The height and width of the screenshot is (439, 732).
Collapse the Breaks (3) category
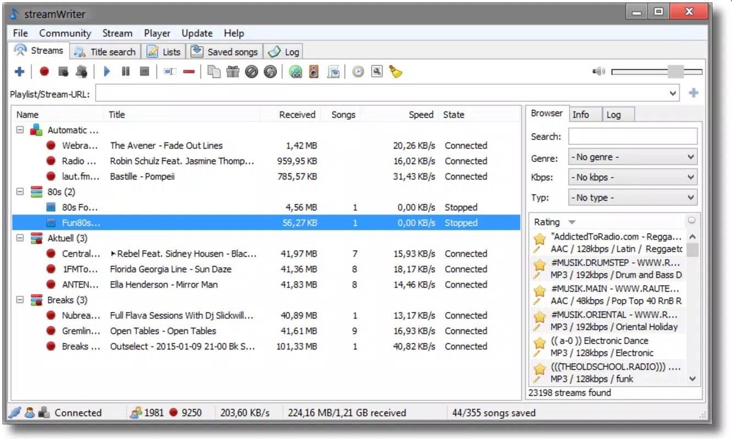click(x=20, y=300)
